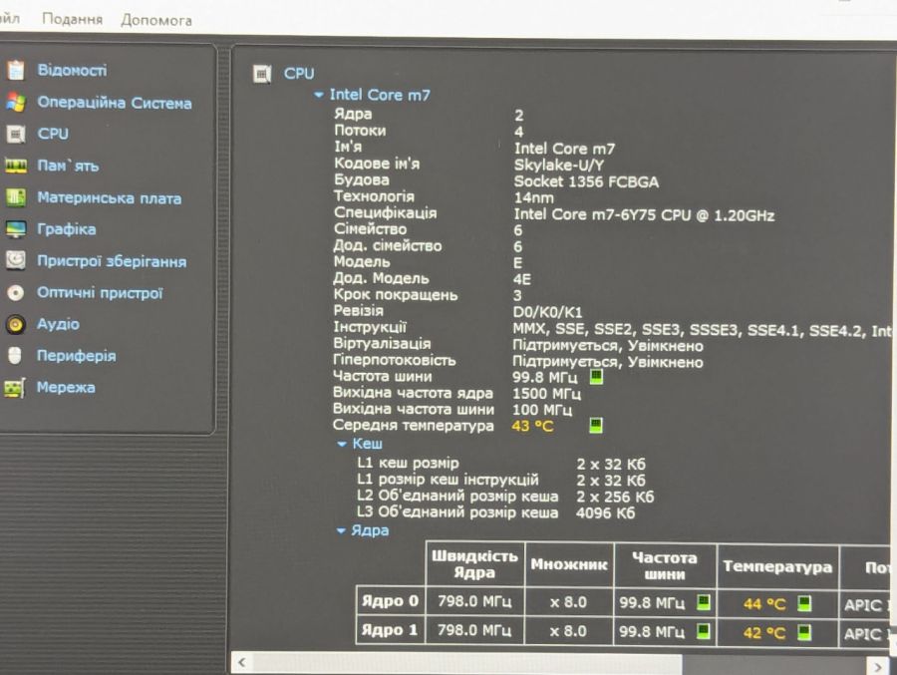Image resolution: width=897 pixels, height=675 pixels.
Task: Click the Ядро 0 speed cell 798.0 МГц
Action: click(474, 601)
